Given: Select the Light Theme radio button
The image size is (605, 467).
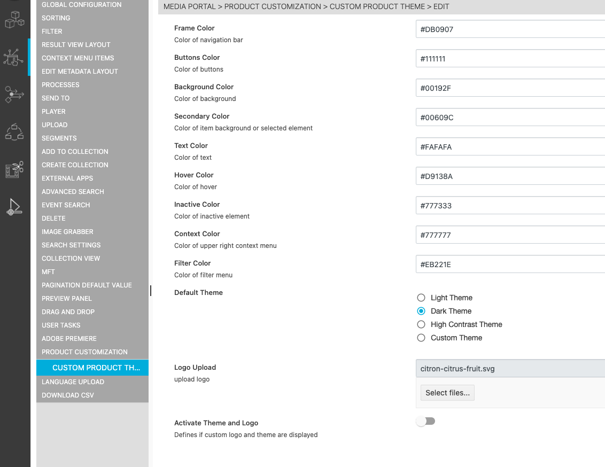Looking at the screenshot, I should point(421,298).
